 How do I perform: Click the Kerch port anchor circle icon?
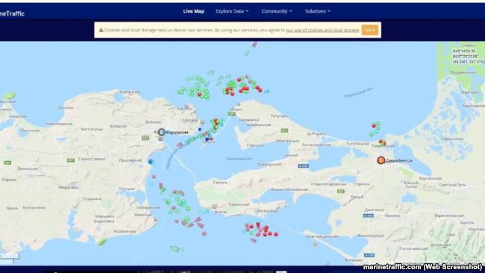coord(161,132)
